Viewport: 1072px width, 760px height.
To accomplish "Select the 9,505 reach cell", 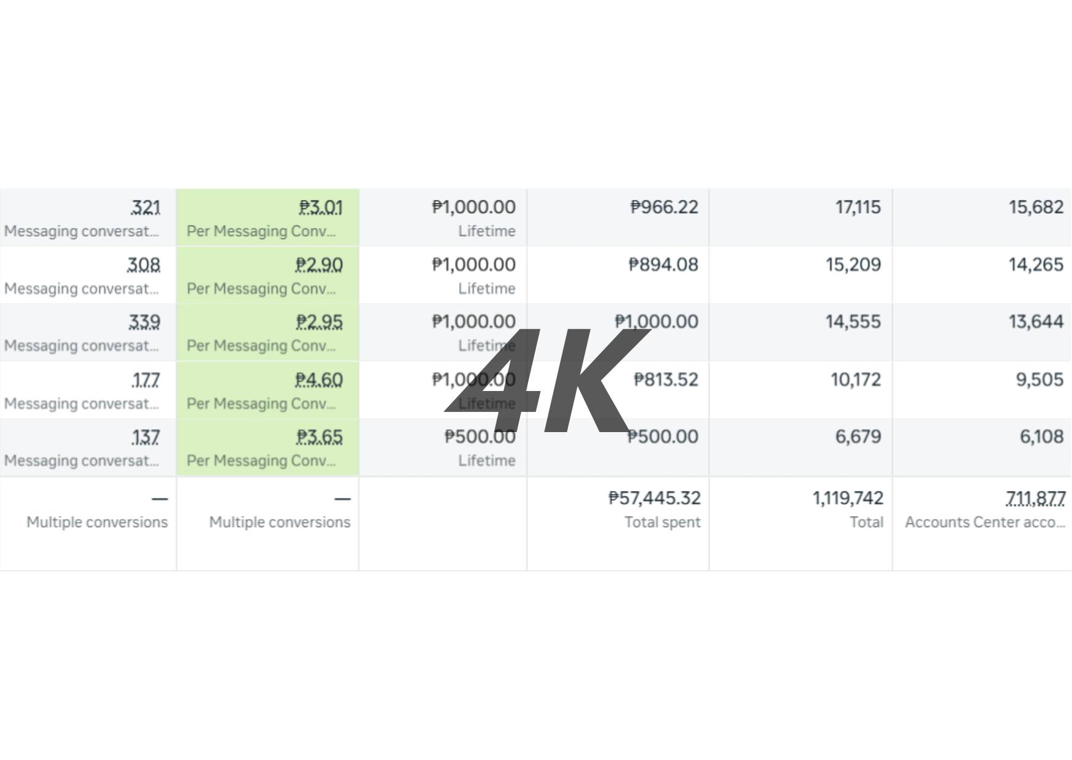I will pyautogui.click(x=1039, y=380).
